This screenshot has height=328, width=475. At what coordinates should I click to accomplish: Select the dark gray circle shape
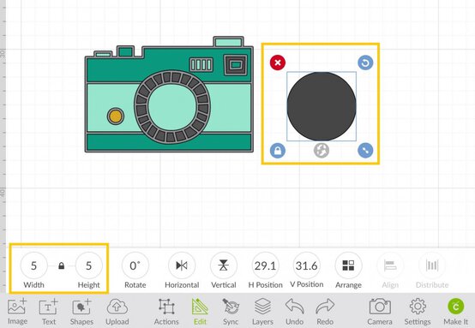point(322,106)
